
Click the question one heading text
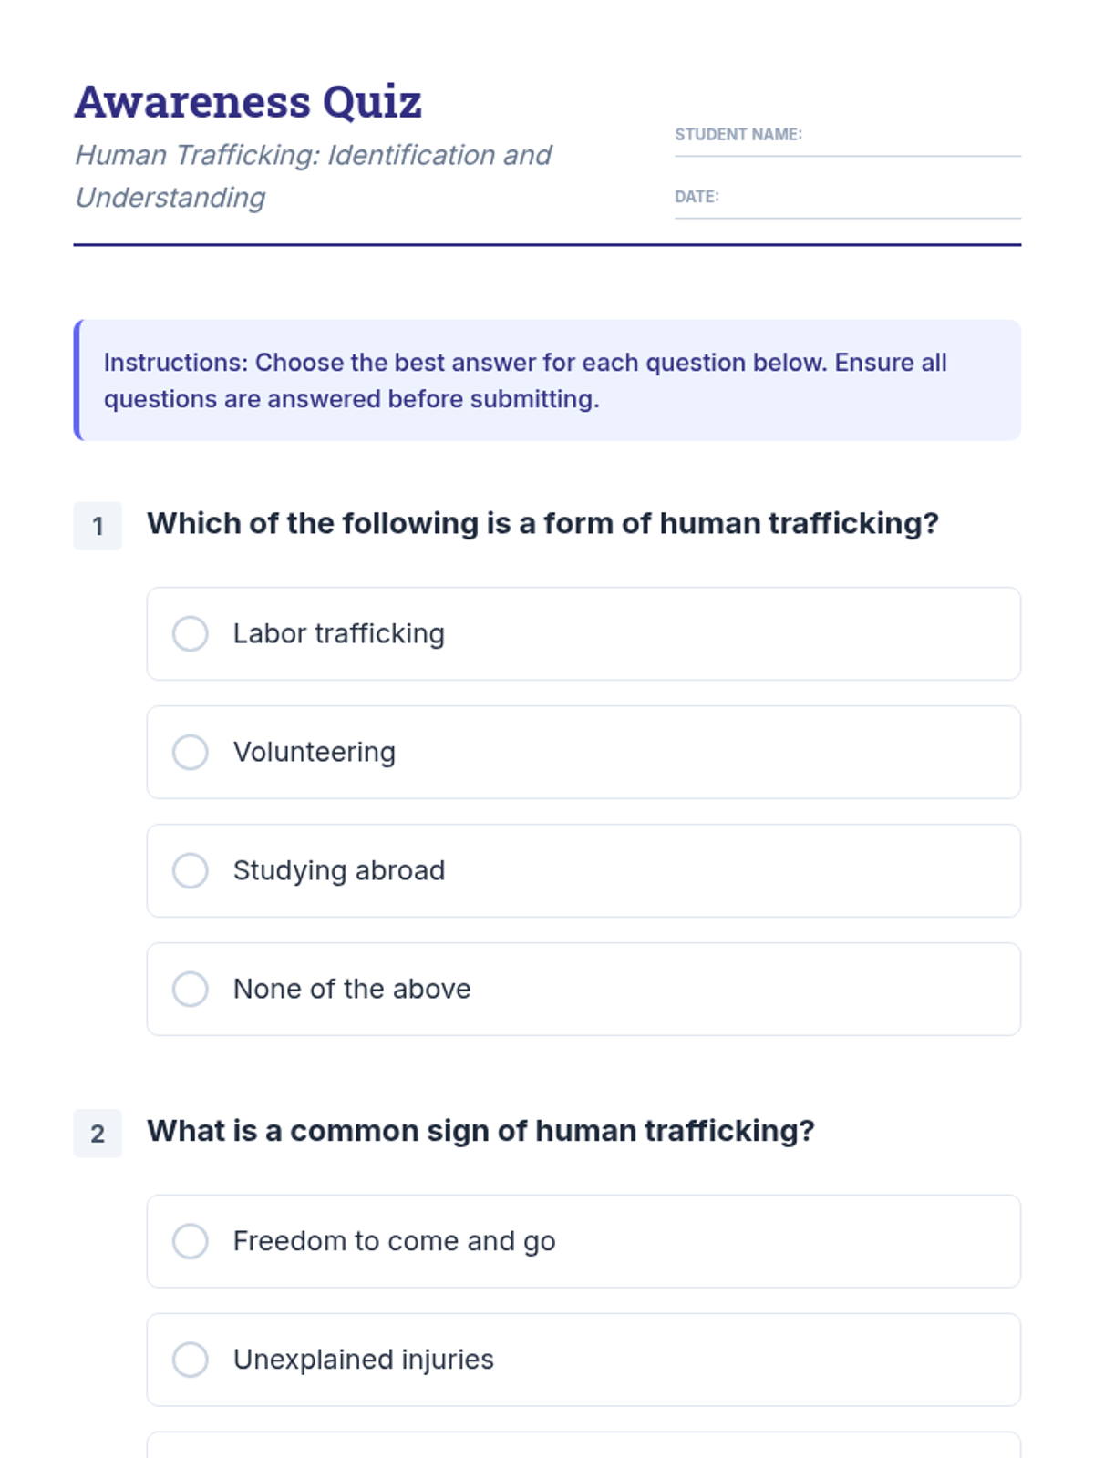tap(542, 523)
